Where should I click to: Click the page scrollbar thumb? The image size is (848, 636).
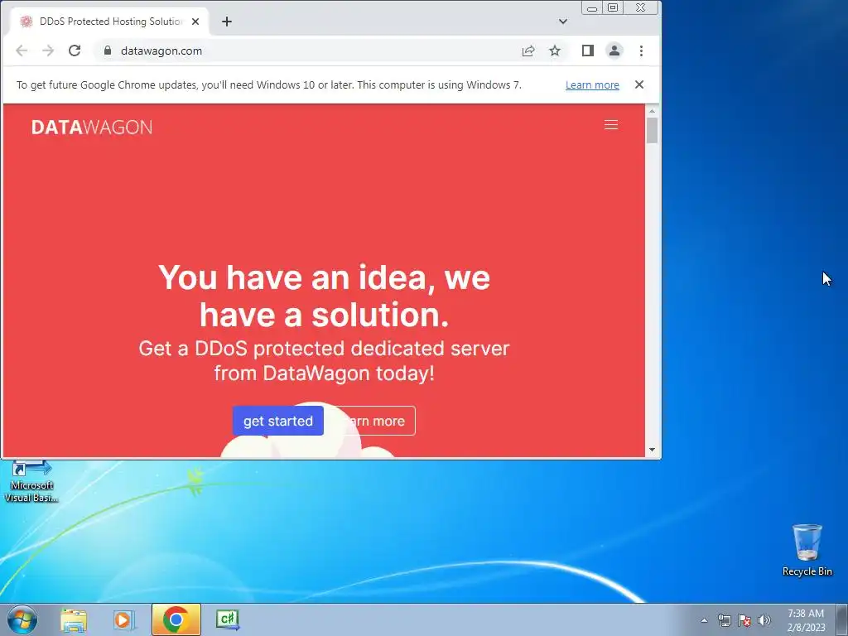tap(652, 130)
